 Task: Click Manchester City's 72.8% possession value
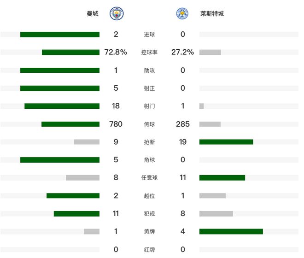tap(116, 53)
